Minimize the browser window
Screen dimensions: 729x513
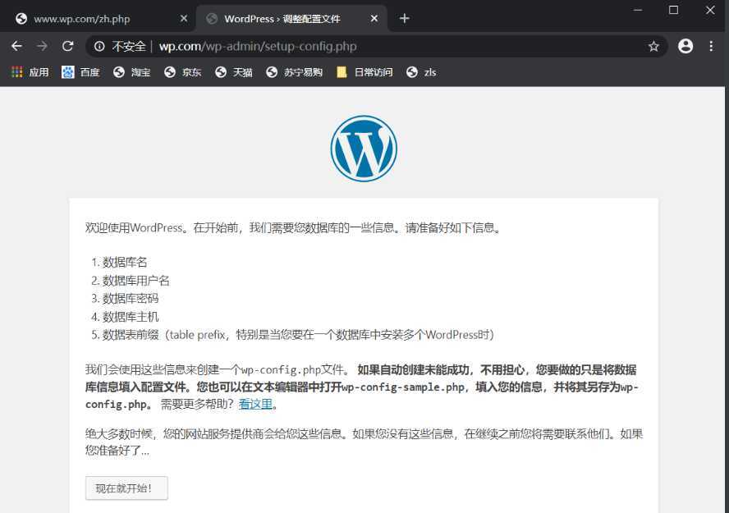(638, 10)
